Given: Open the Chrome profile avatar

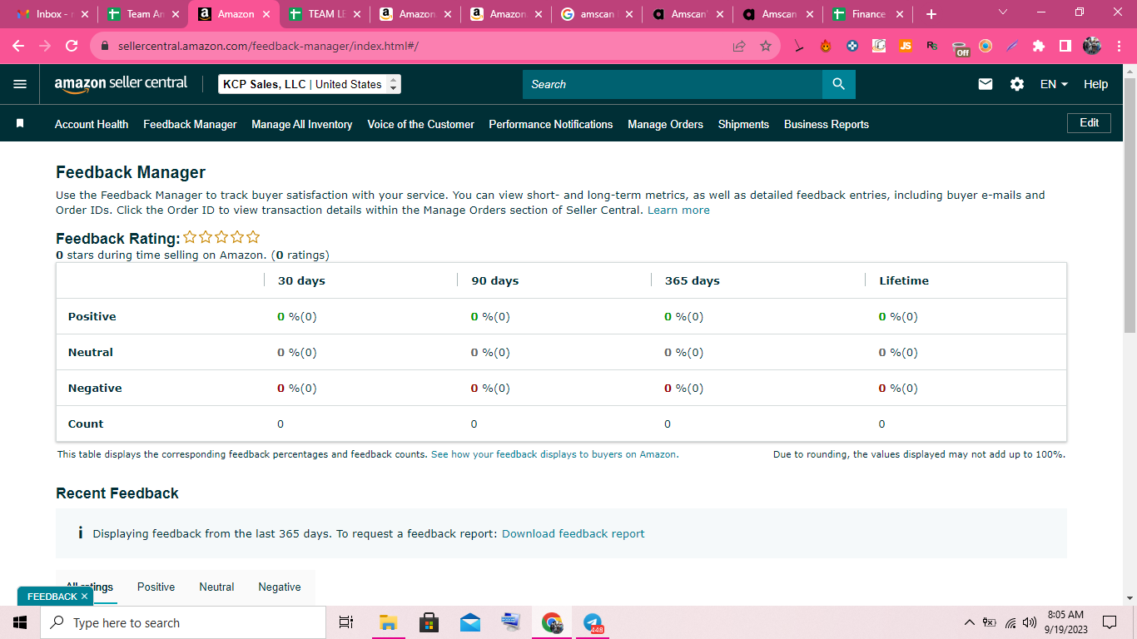Looking at the screenshot, I should pos(1092,47).
